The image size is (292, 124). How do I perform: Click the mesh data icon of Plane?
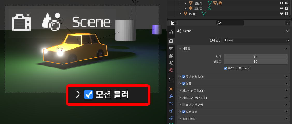point(204,13)
